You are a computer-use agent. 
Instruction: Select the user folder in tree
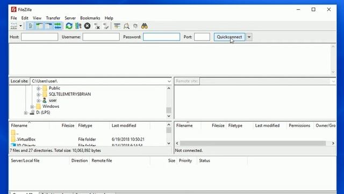coord(53,100)
